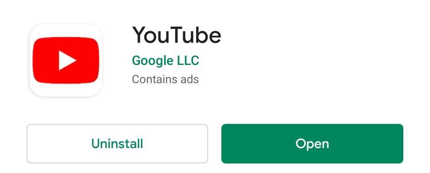
Task: Select the white outlined Uninstall button
Action: (x=117, y=144)
